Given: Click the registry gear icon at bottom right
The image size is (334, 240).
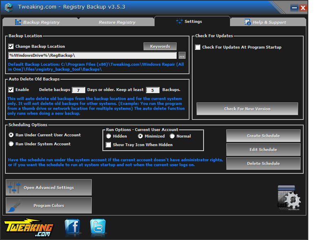Looking at the screenshot, I should click(289, 198).
